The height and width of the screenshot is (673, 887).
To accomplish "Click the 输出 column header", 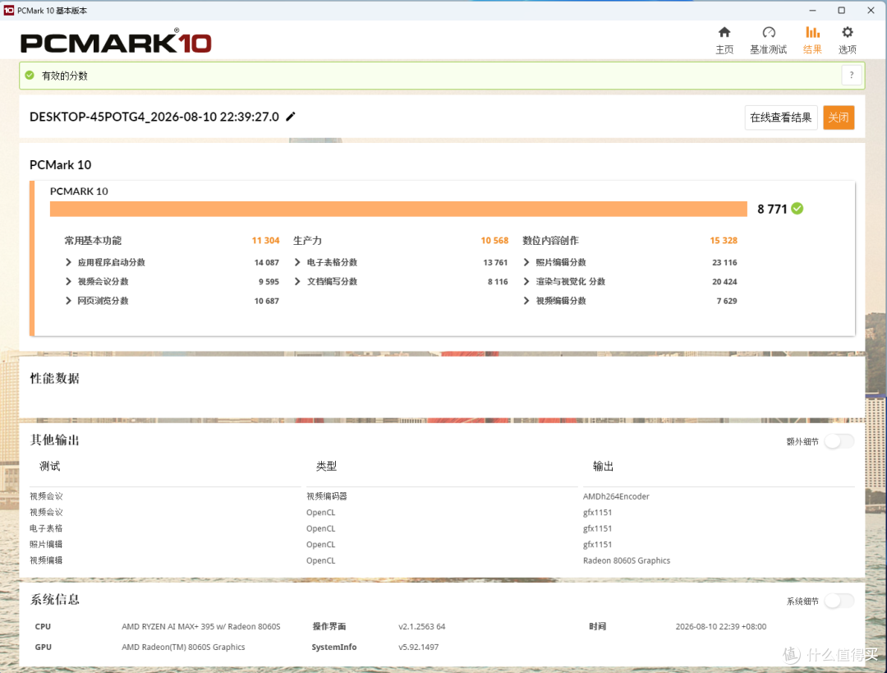I will 603,467.
